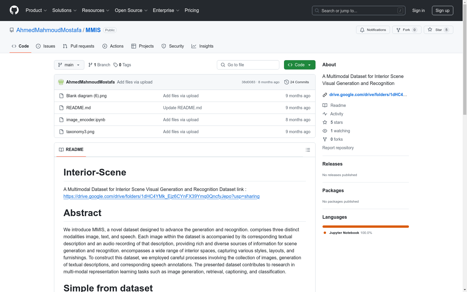Open the README outline list icon

click(x=308, y=150)
